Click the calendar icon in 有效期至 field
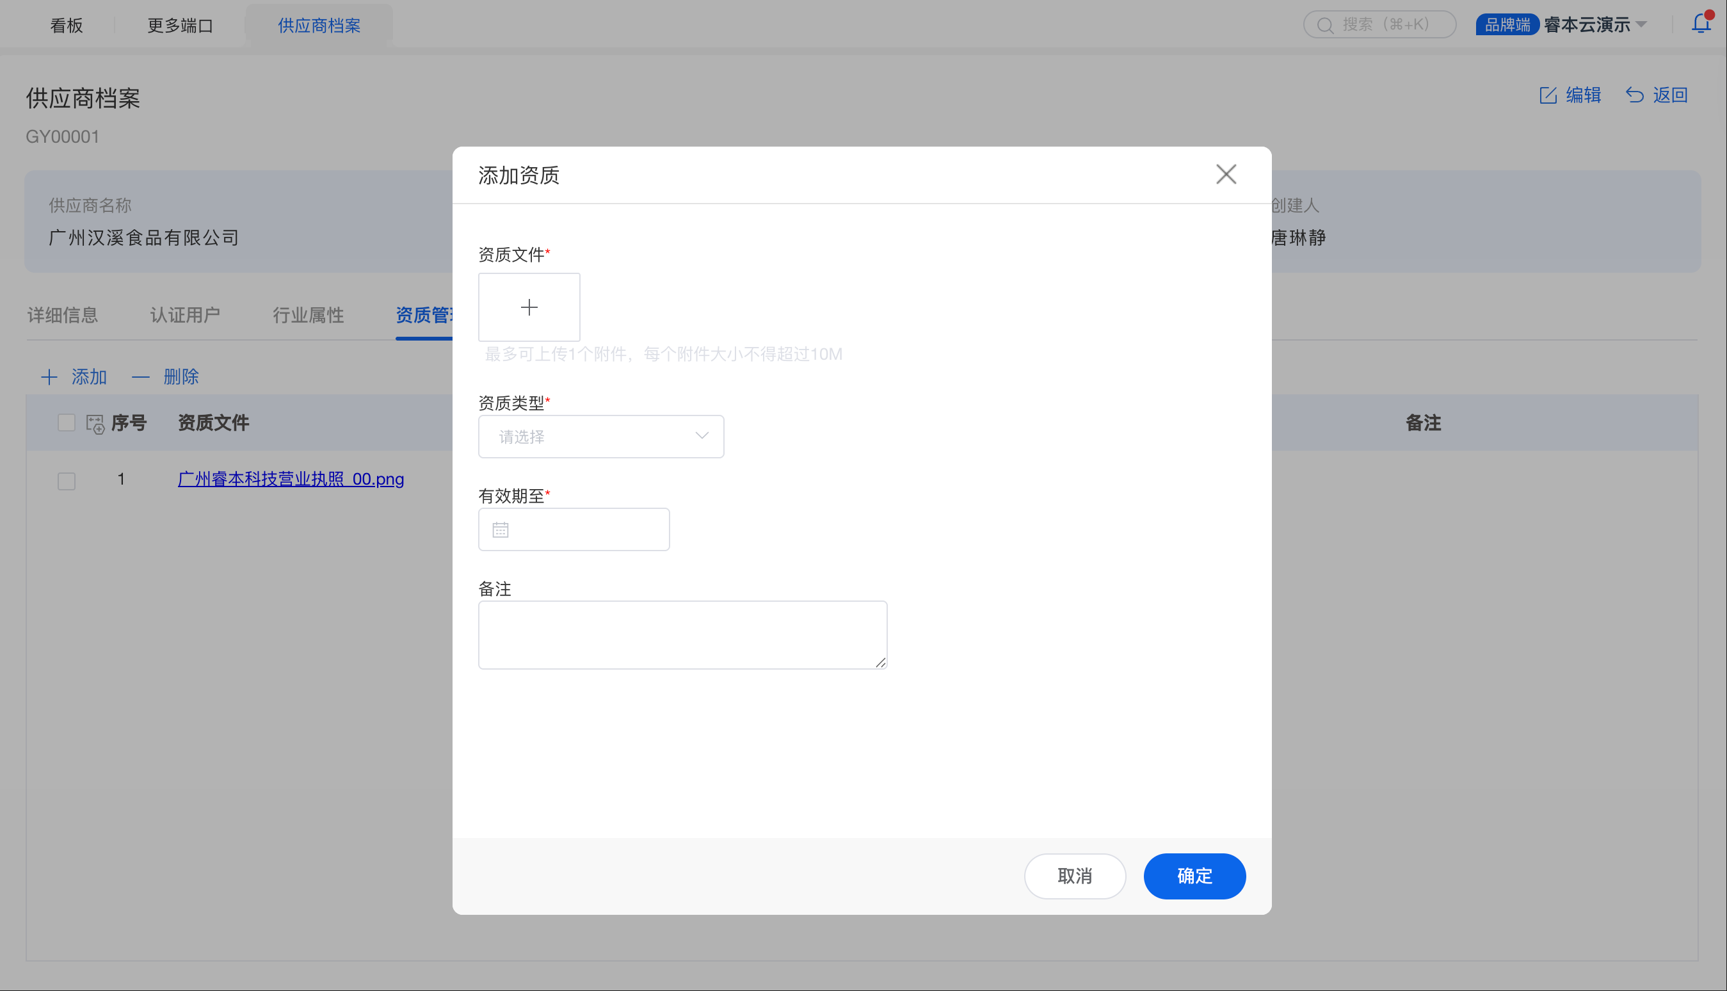Viewport: 1727px width, 991px height. pos(500,529)
